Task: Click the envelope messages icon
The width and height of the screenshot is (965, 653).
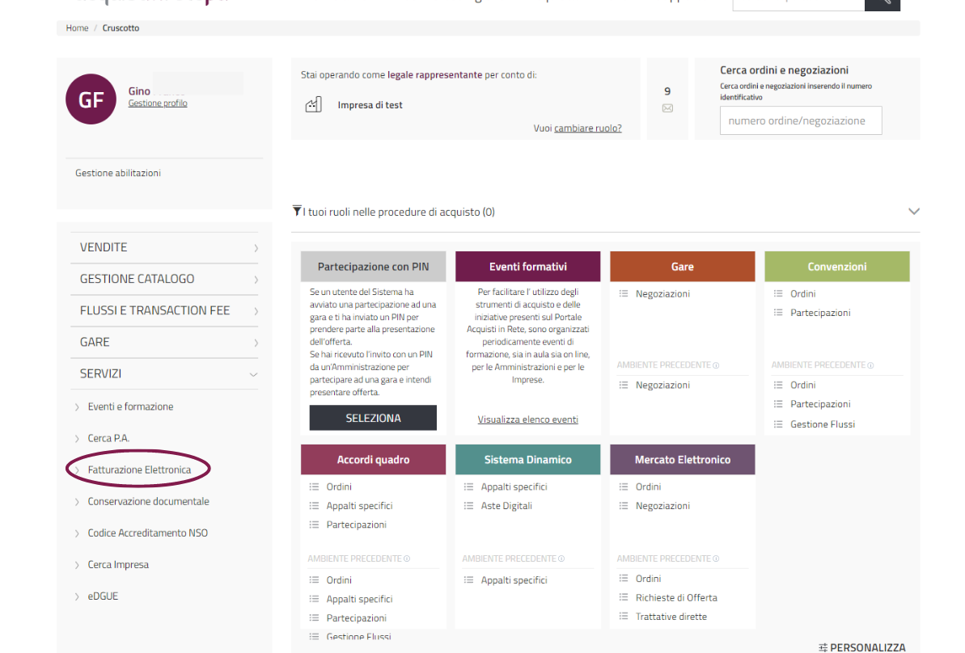Action: pyautogui.click(x=667, y=108)
